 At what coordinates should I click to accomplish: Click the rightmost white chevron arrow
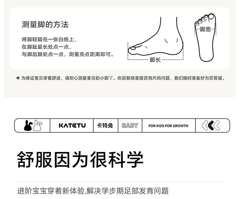[217, 125]
